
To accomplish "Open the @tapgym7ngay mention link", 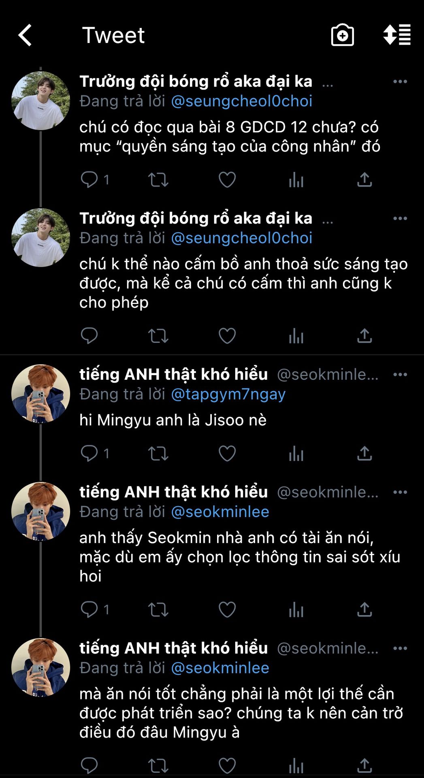I will coord(228,394).
